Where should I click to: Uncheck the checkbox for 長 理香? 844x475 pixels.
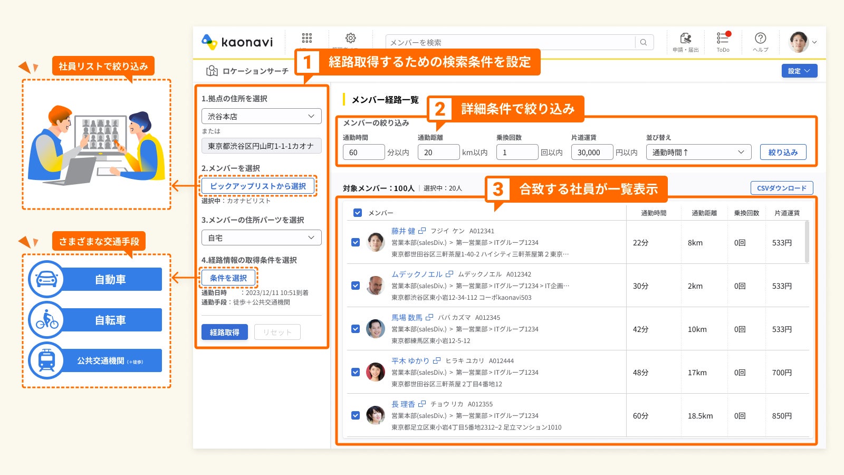(356, 415)
